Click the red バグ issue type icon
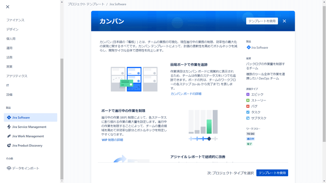 click(x=248, y=106)
